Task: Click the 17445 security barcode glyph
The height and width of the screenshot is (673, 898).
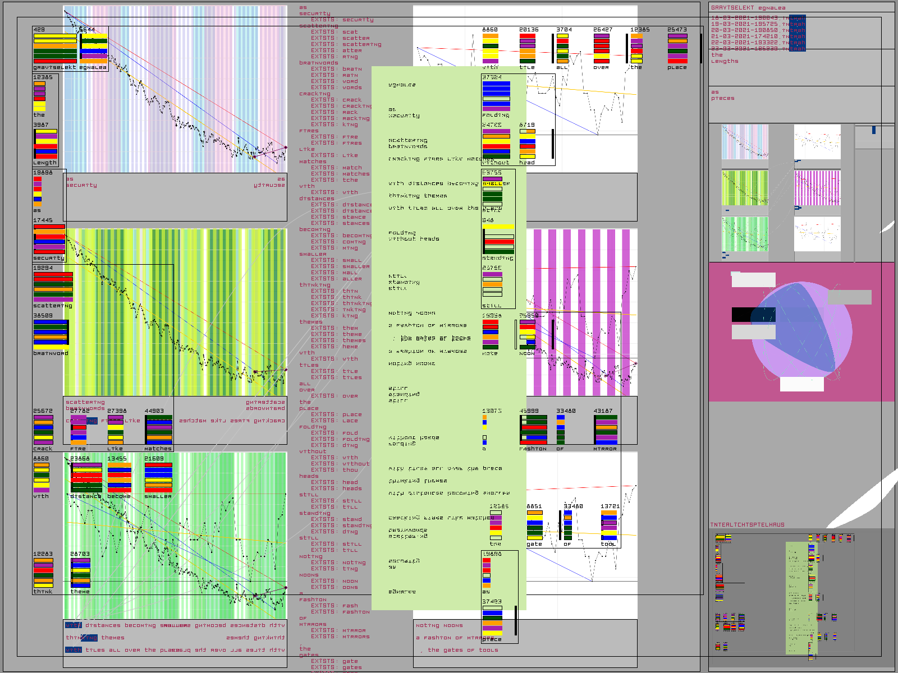Action: click(x=49, y=239)
